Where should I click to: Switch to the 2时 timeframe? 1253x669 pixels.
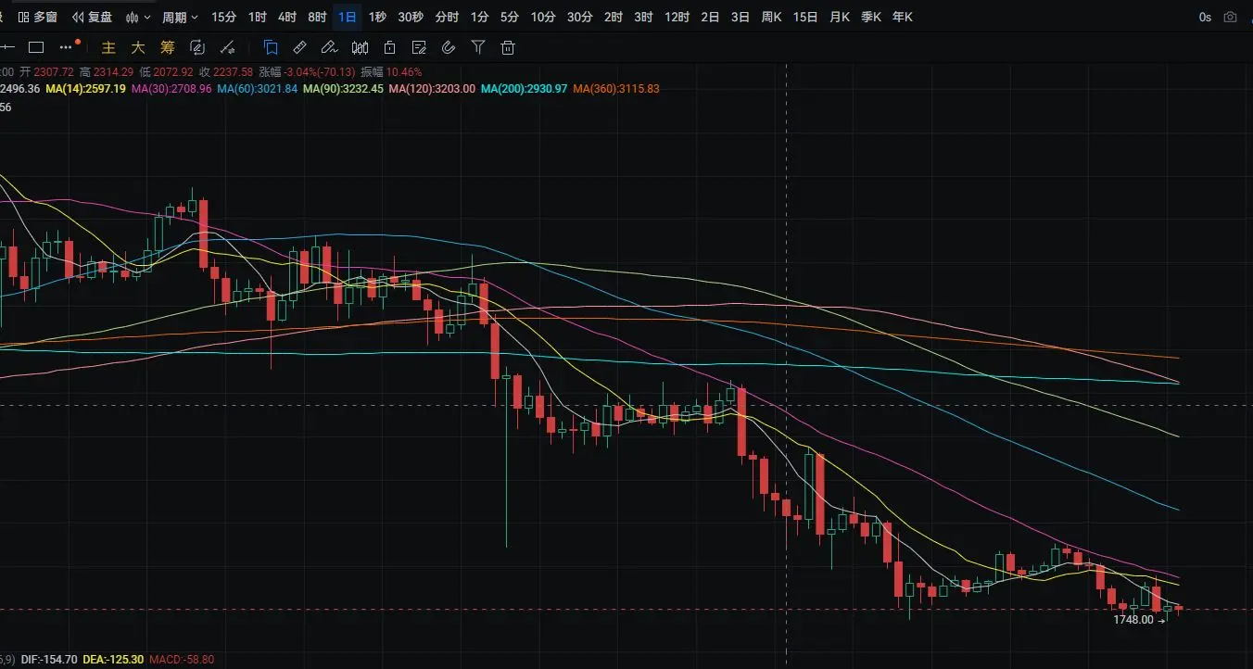(x=613, y=17)
